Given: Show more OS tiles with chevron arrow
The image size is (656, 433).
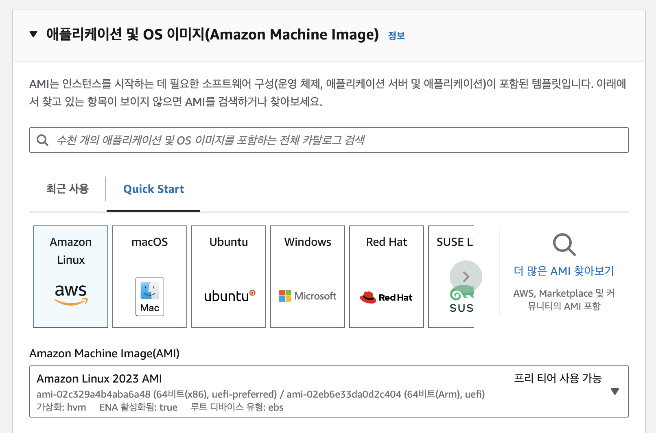Looking at the screenshot, I should 466,277.
